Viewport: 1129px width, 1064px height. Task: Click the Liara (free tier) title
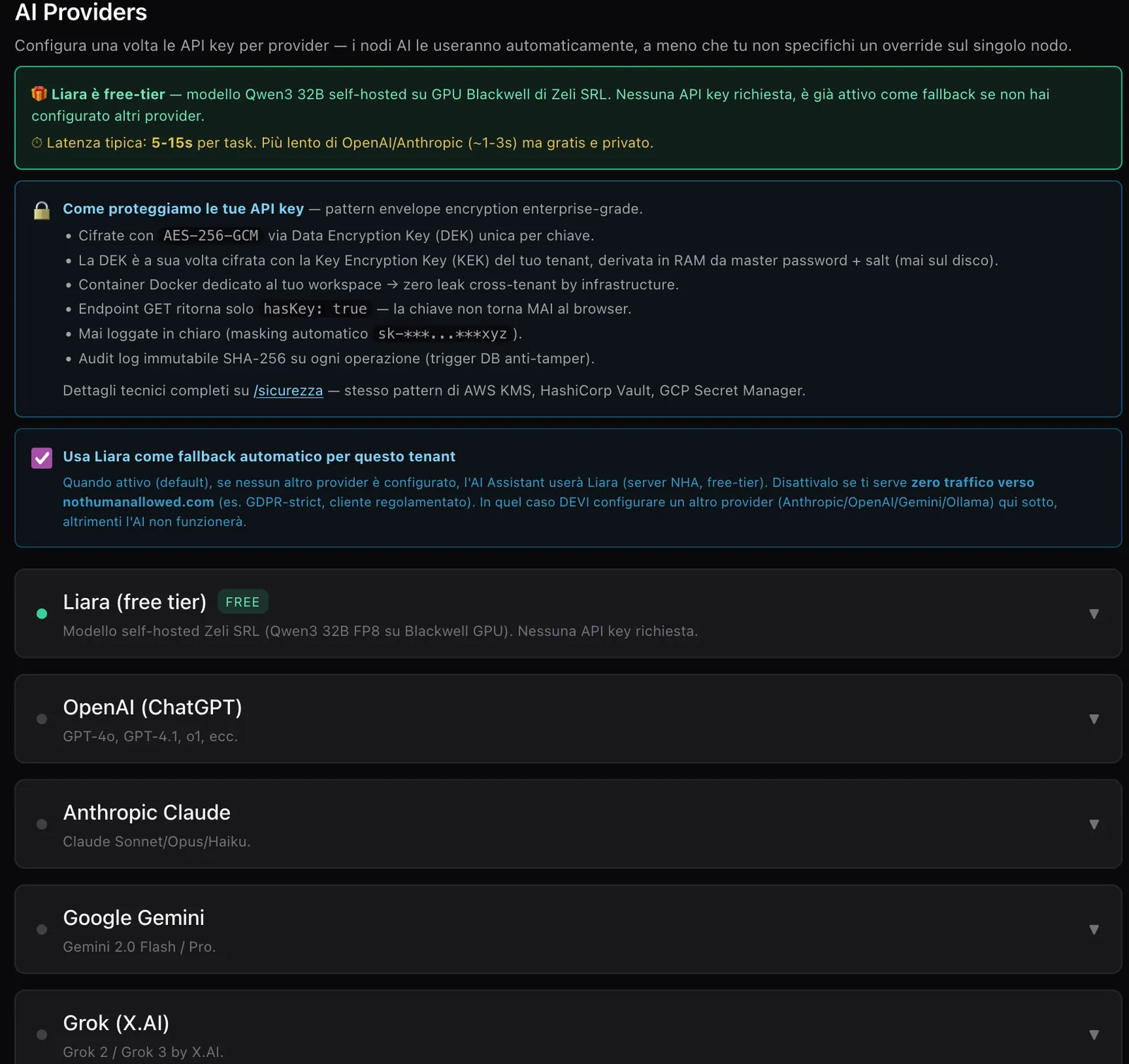135,602
